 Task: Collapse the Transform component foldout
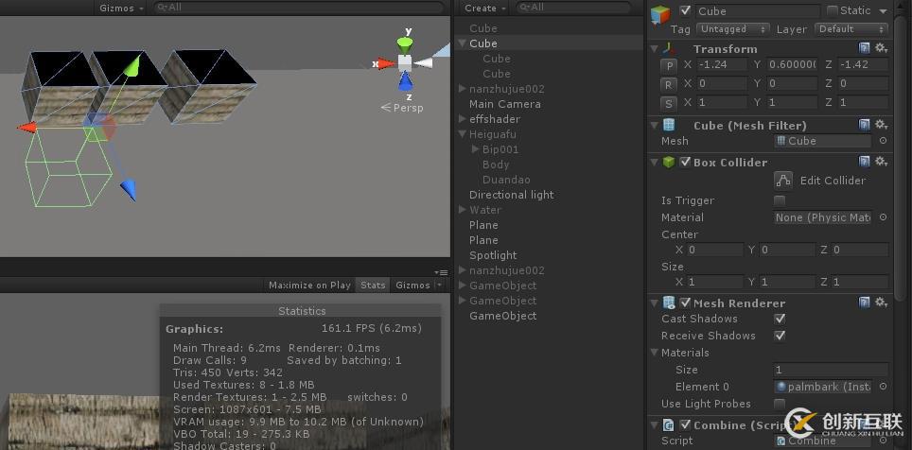click(x=655, y=48)
